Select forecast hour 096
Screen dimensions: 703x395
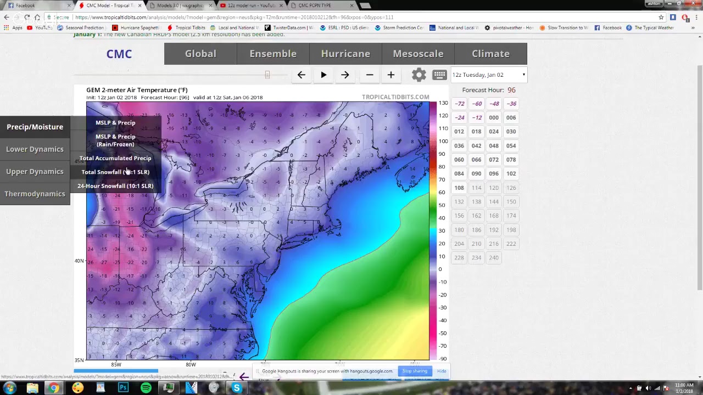coord(494,173)
